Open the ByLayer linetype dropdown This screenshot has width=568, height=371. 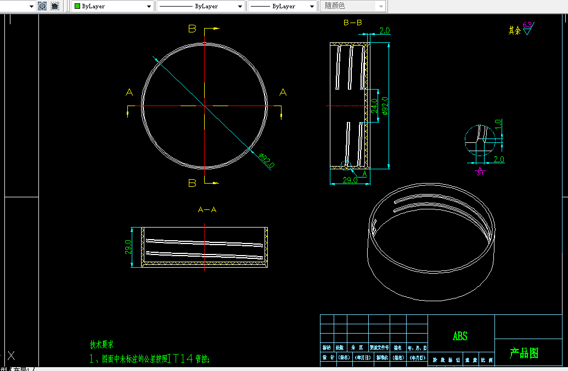pyautogui.click(x=240, y=7)
